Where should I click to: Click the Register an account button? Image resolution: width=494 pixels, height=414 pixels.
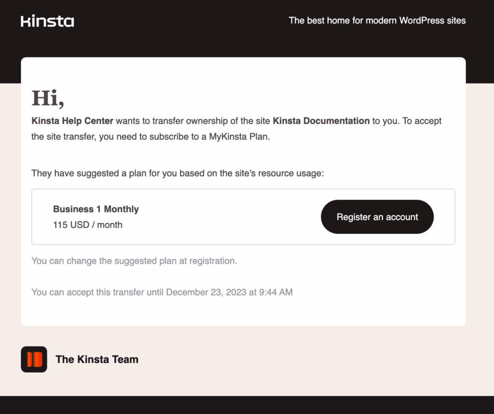click(377, 217)
